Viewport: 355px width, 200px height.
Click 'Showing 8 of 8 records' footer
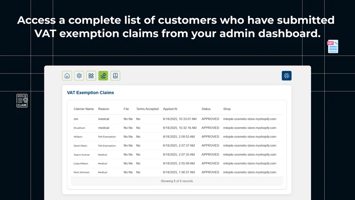tap(177, 181)
